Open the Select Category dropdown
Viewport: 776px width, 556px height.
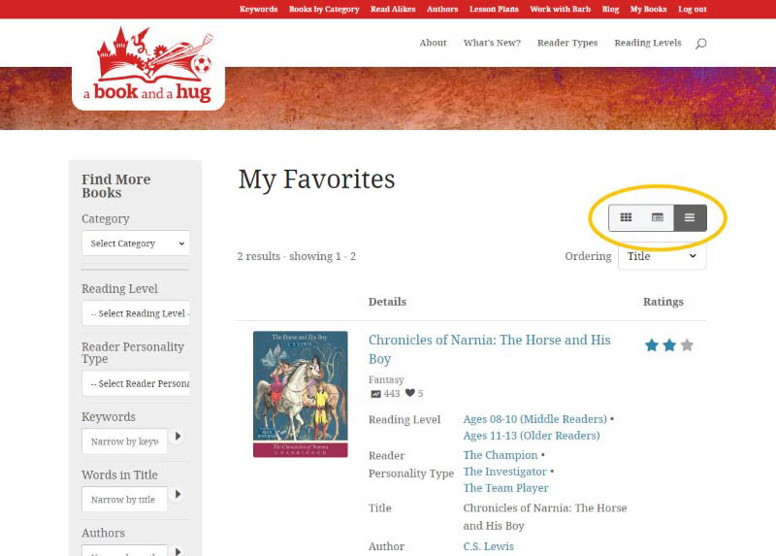point(135,244)
